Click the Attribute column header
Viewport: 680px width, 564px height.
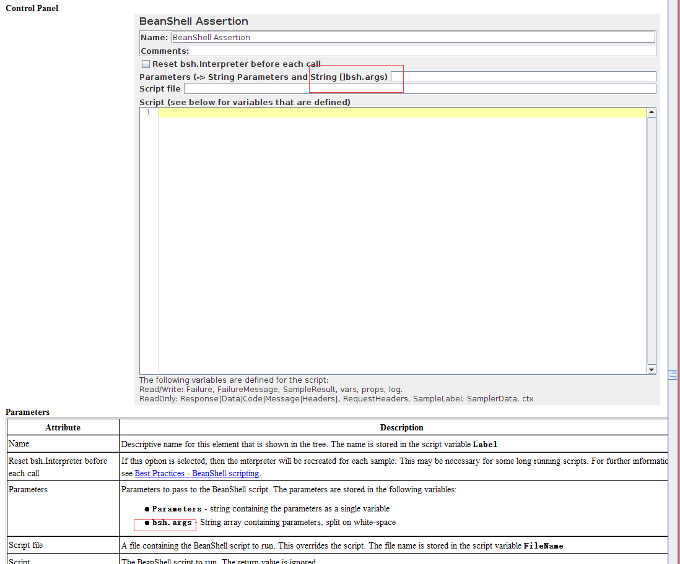click(x=63, y=427)
